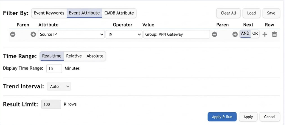Choose Real-time time range
The height and width of the screenshot is (125, 285).
pos(52,56)
